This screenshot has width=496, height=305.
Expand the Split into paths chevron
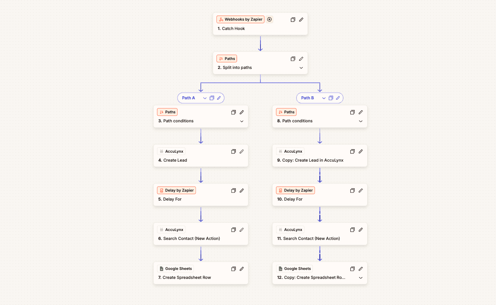301,68
